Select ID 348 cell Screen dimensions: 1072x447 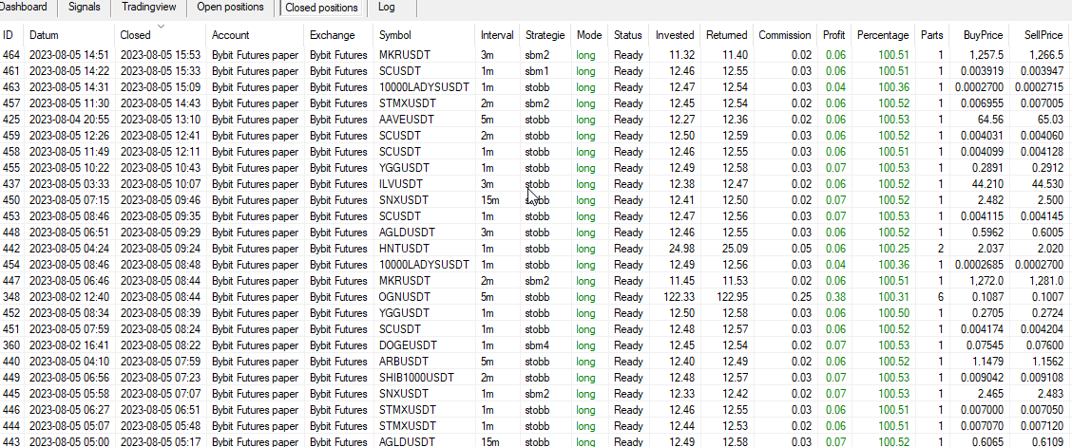(x=10, y=297)
